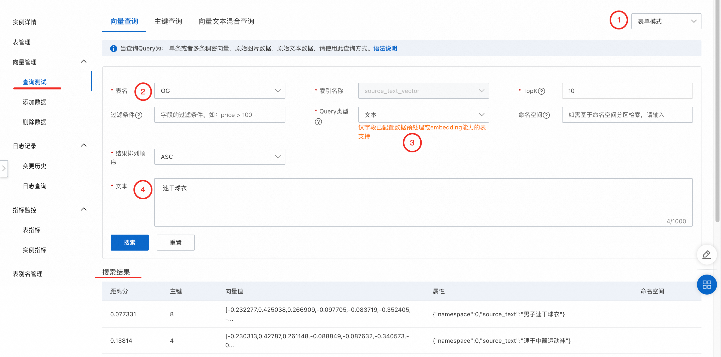This screenshot has height=357, width=721.
Task: Switch to the 主键查询 tab
Action: click(168, 21)
